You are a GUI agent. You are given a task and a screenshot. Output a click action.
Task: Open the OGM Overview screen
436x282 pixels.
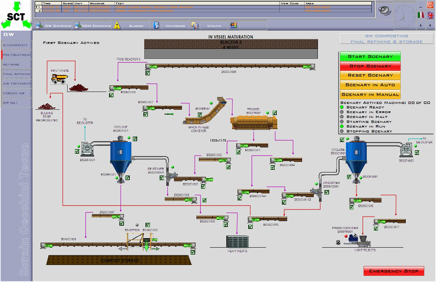click(x=92, y=26)
